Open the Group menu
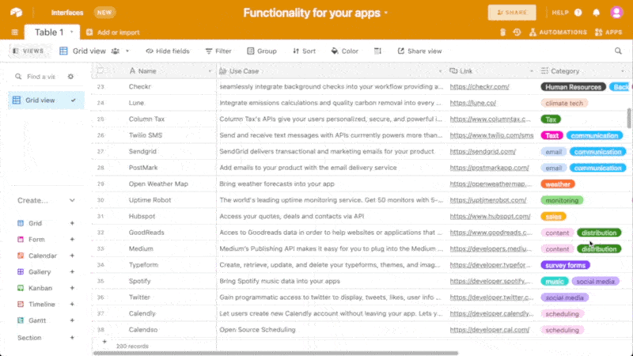The image size is (633, 356). 262,51
